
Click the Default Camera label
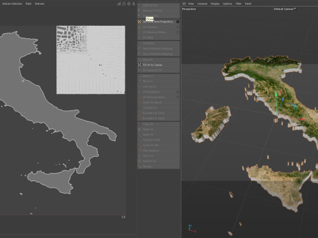coord(284,9)
